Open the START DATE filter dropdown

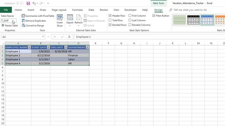coord(49,48)
